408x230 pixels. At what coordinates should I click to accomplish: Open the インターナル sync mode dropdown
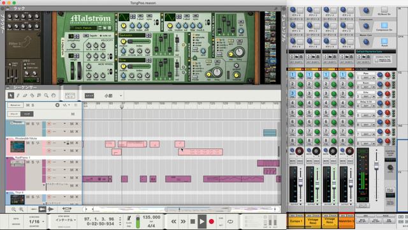coord(66,220)
